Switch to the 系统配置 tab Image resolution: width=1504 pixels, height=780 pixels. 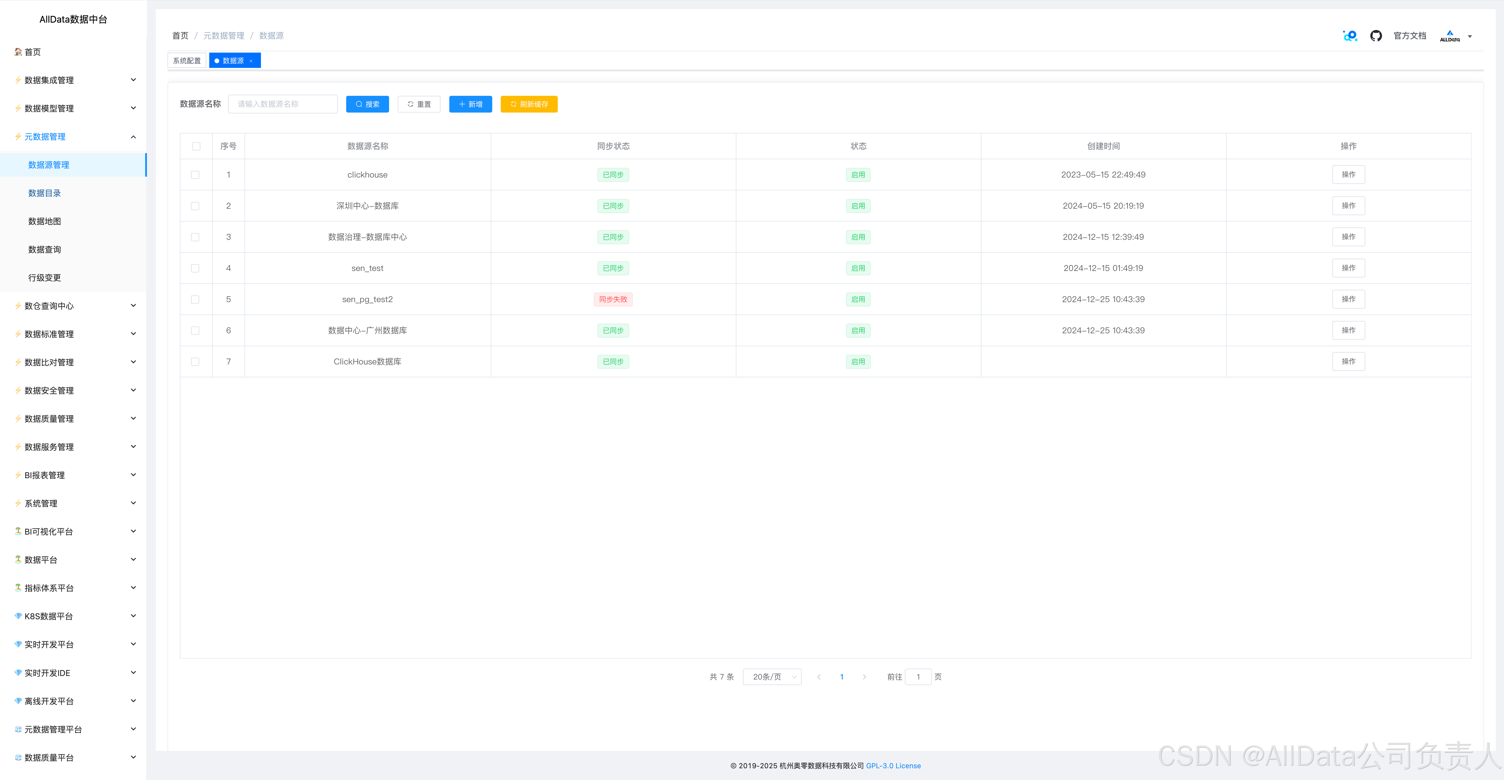pyautogui.click(x=187, y=61)
